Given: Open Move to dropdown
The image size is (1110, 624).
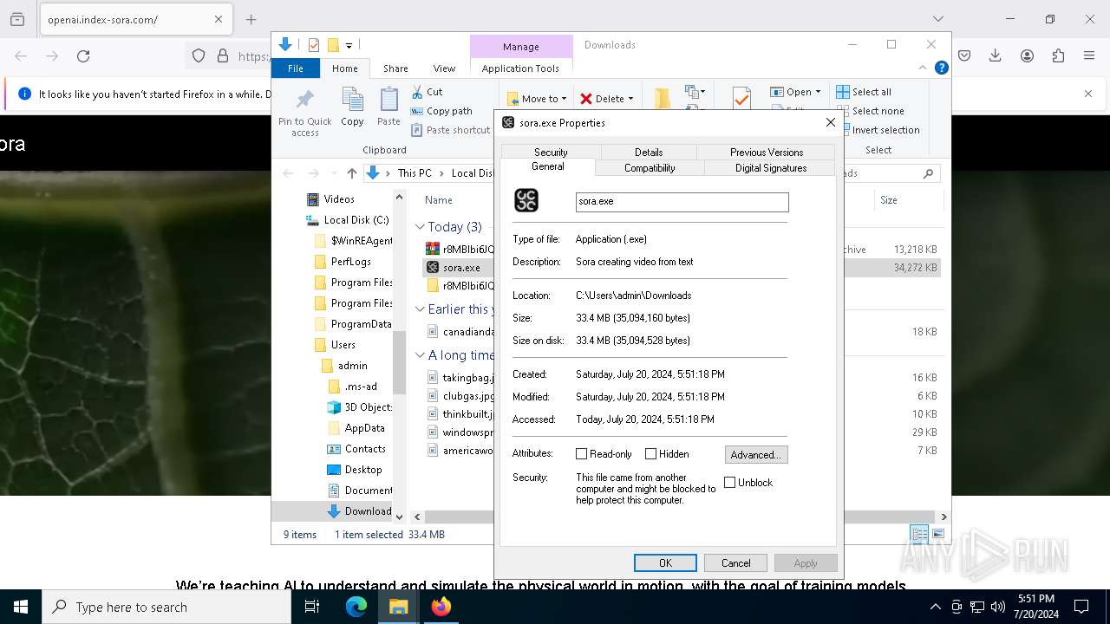Looking at the screenshot, I should (537, 99).
